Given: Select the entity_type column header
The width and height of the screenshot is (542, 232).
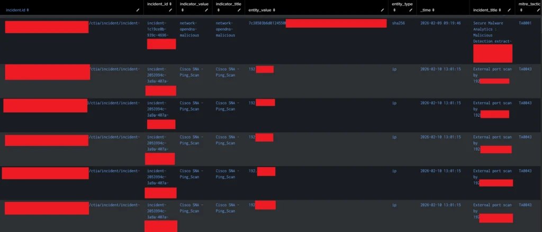Looking at the screenshot, I should (x=402, y=4).
